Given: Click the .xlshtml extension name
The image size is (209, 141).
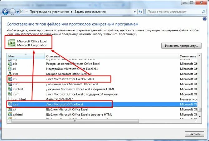Looking at the screenshot, I should coord(17,89).
